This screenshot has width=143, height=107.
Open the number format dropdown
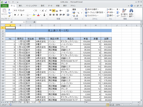(x=82, y=9)
